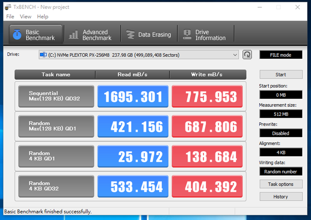
Task: Open the File menu
Action: pyautogui.click(x=10, y=17)
